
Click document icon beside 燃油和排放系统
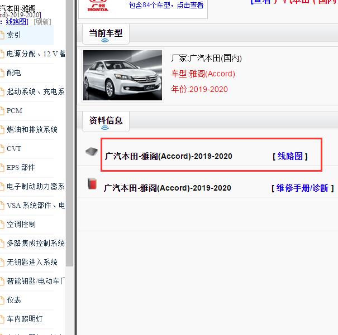pos(2,130)
